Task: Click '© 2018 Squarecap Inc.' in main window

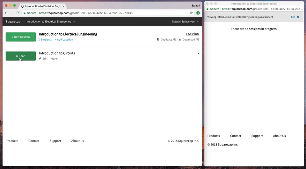Action: (x=183, y=141)
